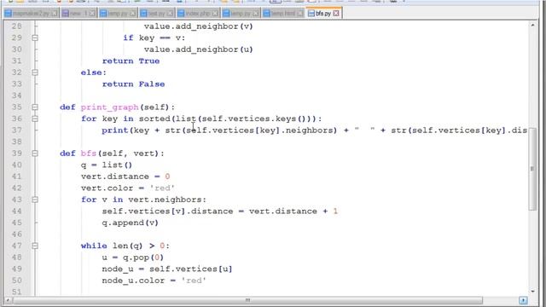Click 'u = q.pop(0)' line
This screenshot has width=546, height=307.
133,258
